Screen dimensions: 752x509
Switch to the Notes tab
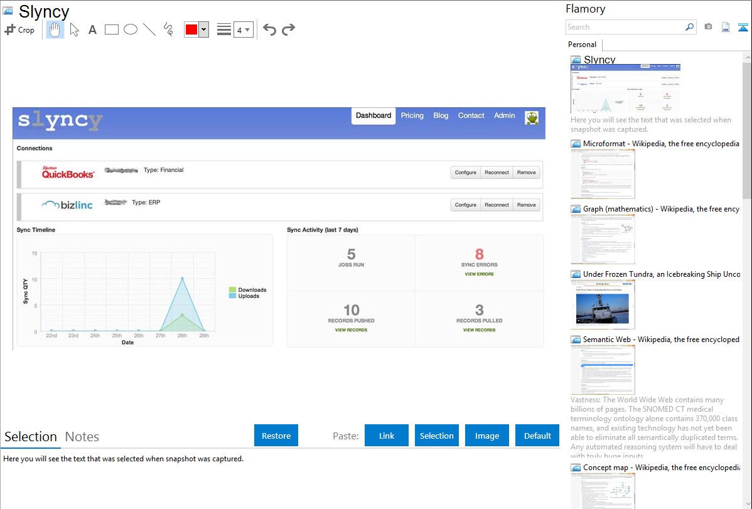point(82,437)
